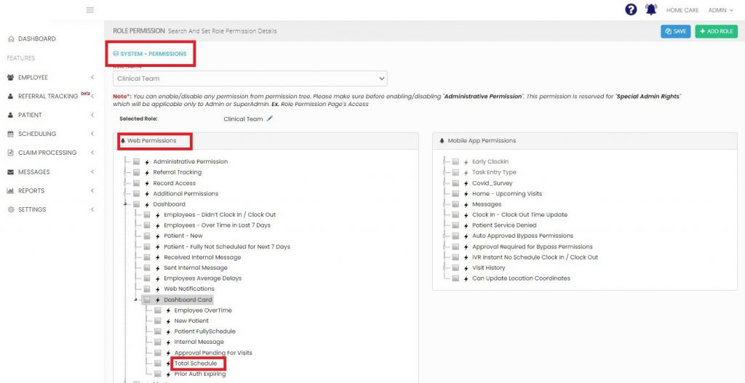Toggle the Received Internal Message checkbox
This screenshot has width=745, height=383.
pos(147,257)
